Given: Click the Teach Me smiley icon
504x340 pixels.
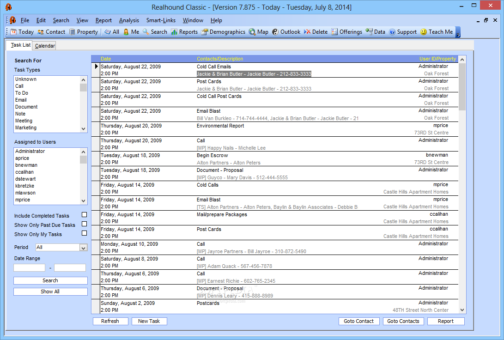Looking at the screenshot, I should click(x=437, y=32).
